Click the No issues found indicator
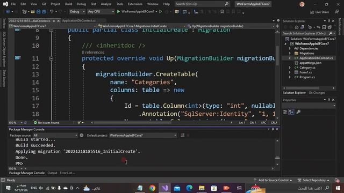Image resolution: width=344 pixels, height=193 pixels. tap(47, 123)
